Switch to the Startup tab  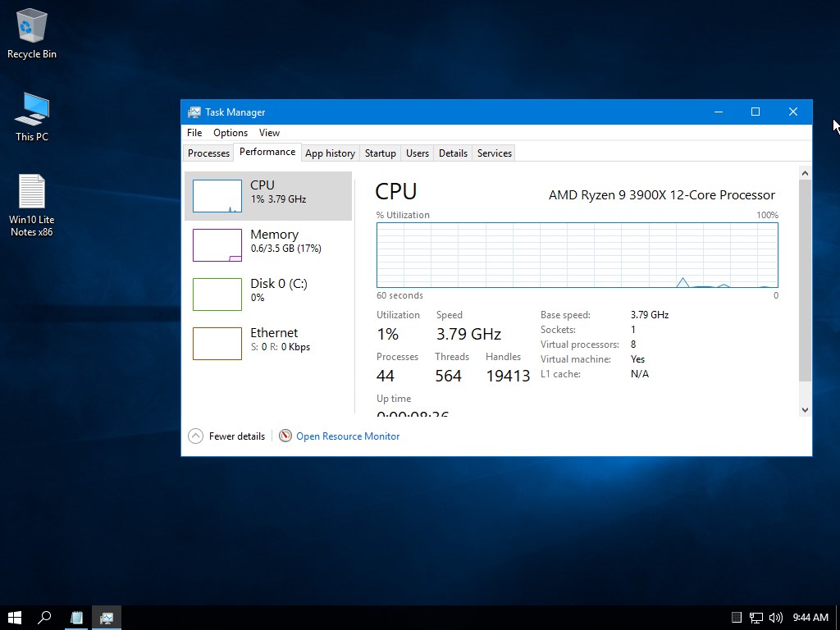(381, 153)
